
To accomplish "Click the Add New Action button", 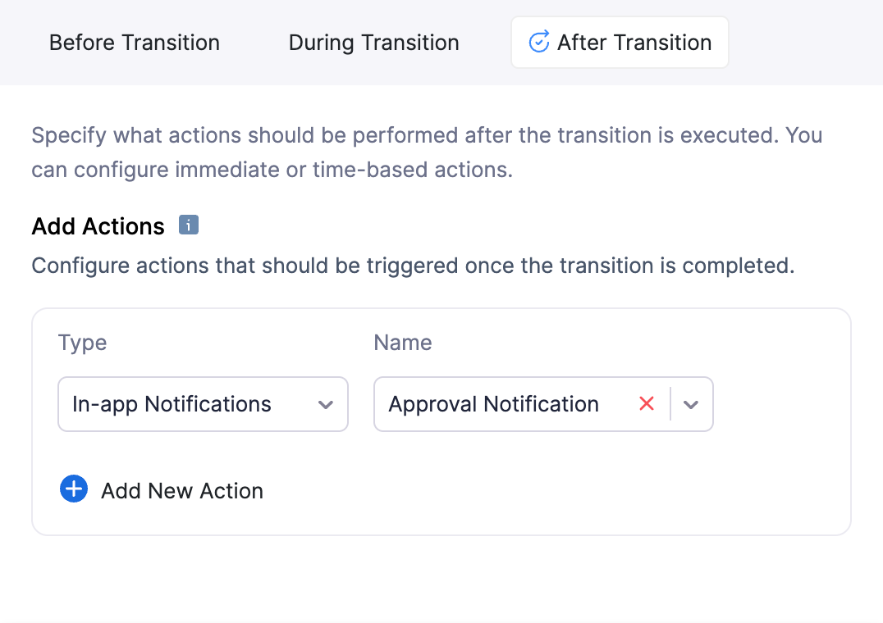I will (161, 489).
